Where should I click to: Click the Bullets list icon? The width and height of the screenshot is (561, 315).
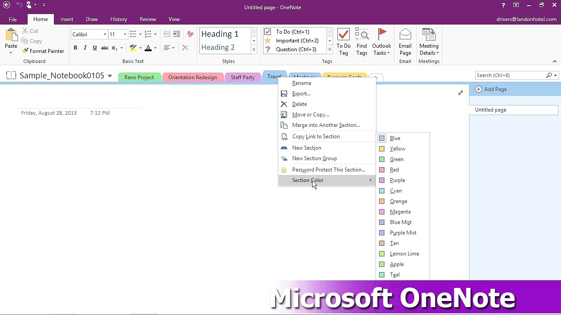tap(133, 34)
